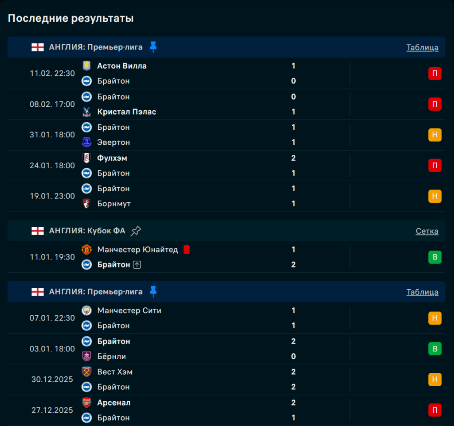Open the top Премьер-лига Таблица link
This screenshot has width=454, height=426.
coord(422,47)
